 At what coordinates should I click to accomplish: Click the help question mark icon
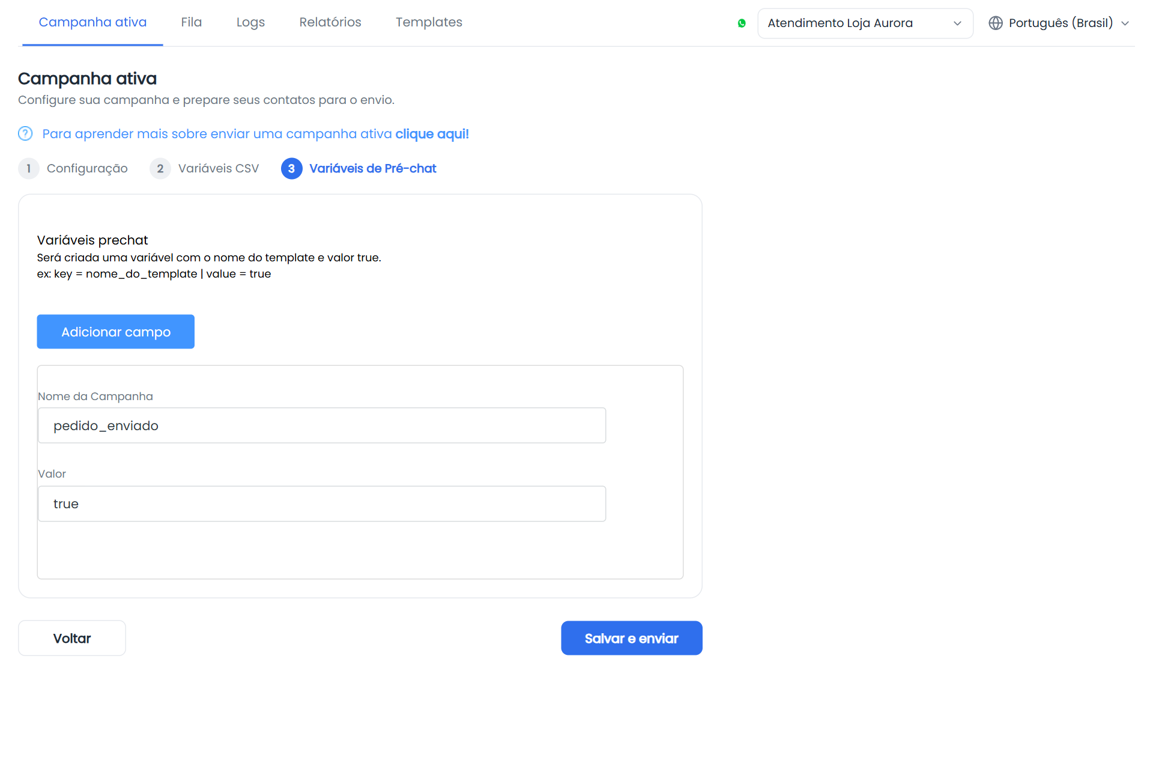[x=25, y=133]
